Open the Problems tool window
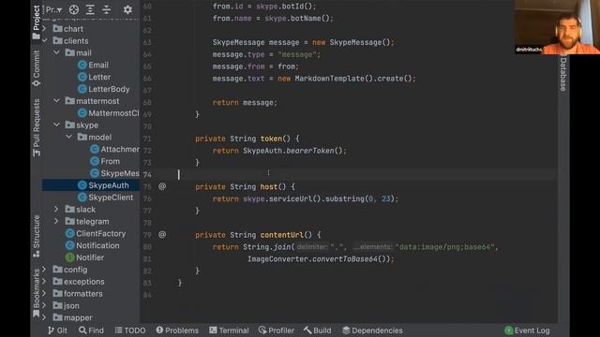Image resolution: width=600 pixels, height=337 pixels. coord(177,330)
